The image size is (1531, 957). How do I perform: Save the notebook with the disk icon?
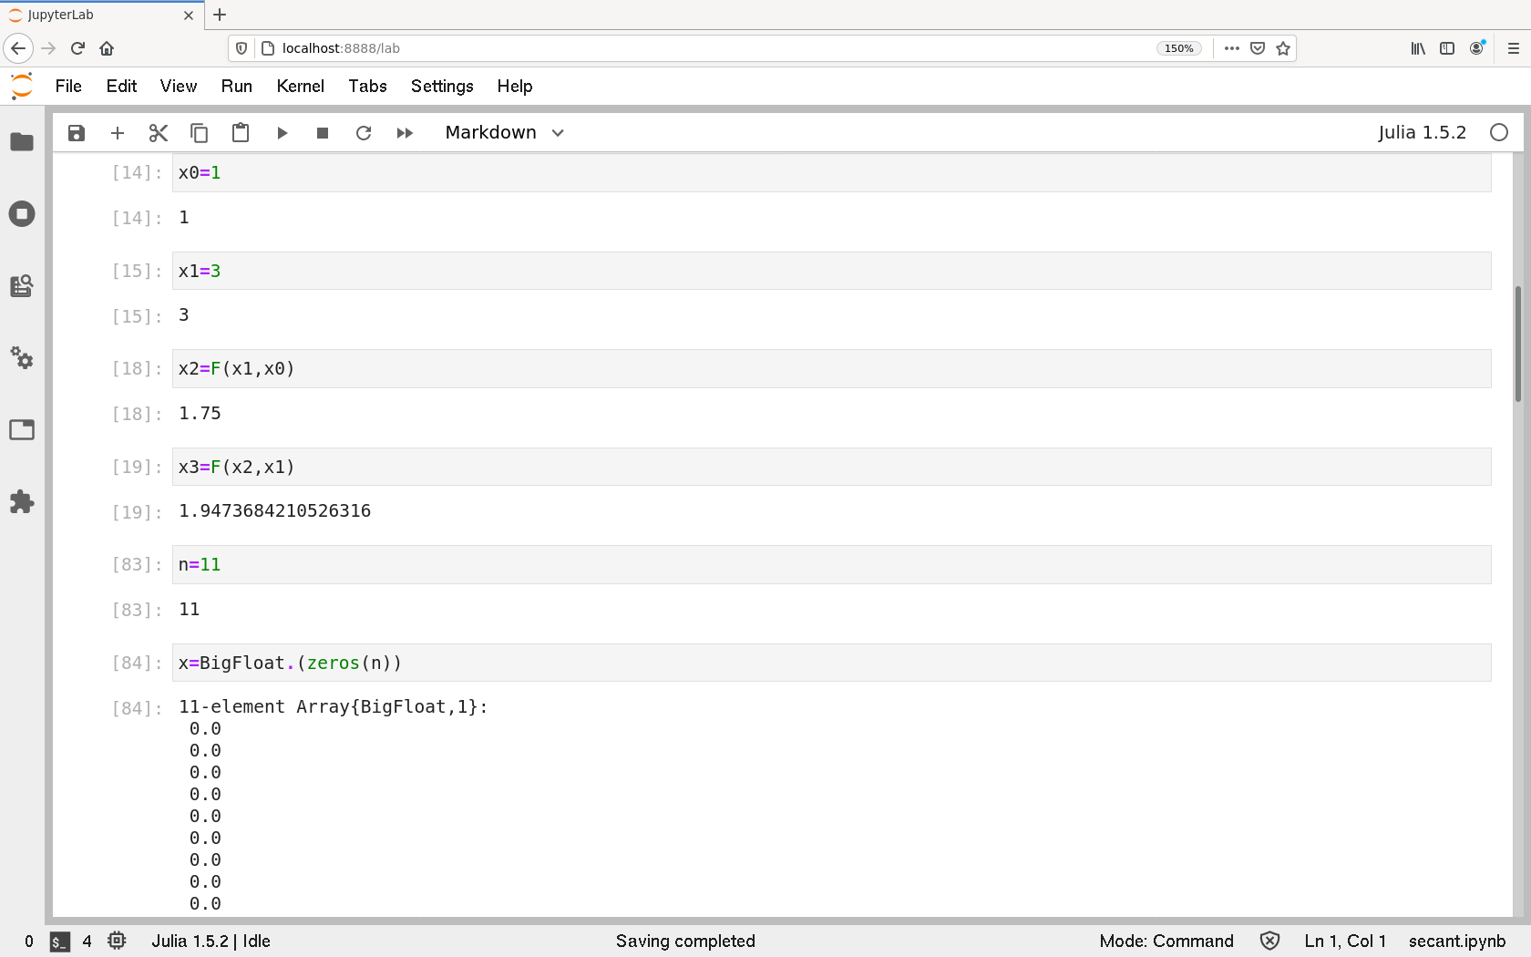pos(77,133)
